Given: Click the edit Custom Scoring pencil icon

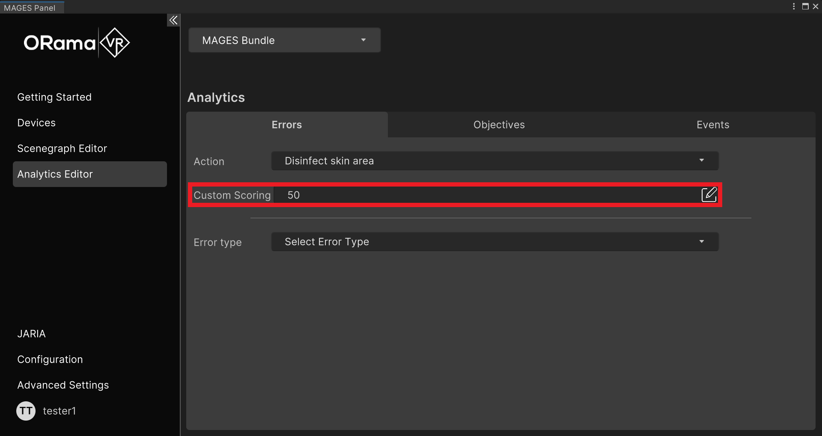Looking at the screenshot, I should [x=709, y=195].
